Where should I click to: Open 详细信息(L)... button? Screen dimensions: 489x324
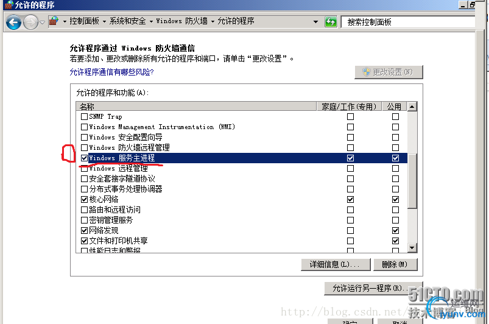336,264
